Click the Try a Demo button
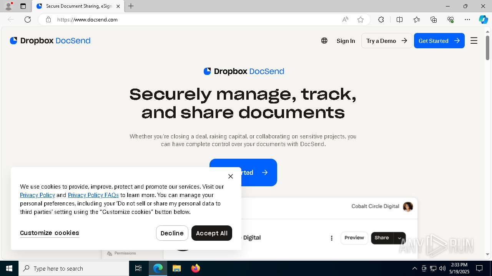This screenshot has height=276, width=492. (387, 41)
